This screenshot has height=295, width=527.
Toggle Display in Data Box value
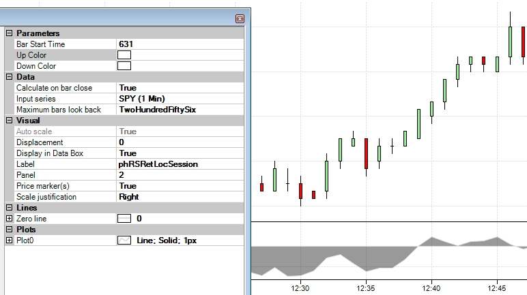180,153
